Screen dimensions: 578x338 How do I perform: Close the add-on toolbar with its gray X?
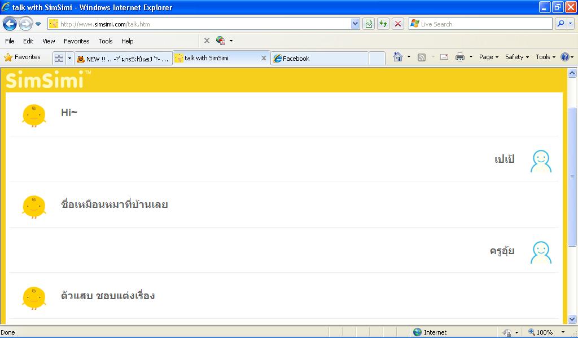pos(207,41)
